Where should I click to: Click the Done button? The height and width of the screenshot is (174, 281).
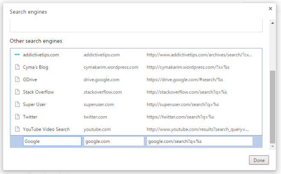pos(259,160)
